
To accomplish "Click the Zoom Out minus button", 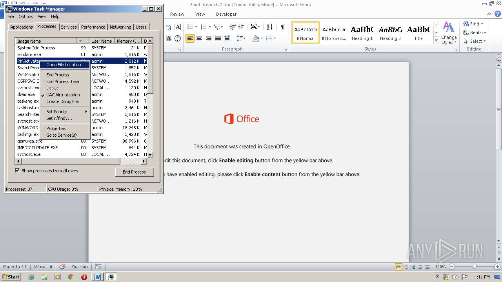I will click(x=452, y=267).
